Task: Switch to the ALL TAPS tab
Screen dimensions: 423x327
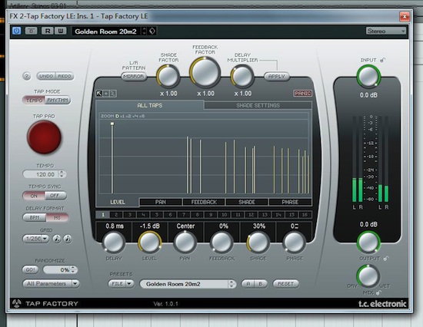Action: 150,105
